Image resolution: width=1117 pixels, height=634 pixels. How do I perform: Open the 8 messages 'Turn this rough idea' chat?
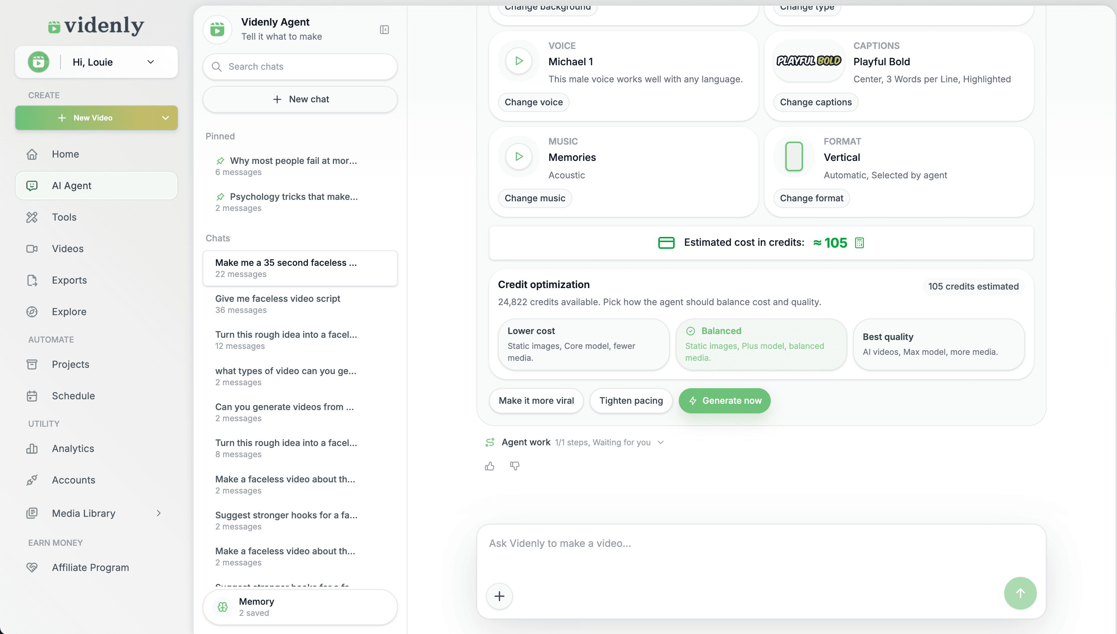pos(300,448)
